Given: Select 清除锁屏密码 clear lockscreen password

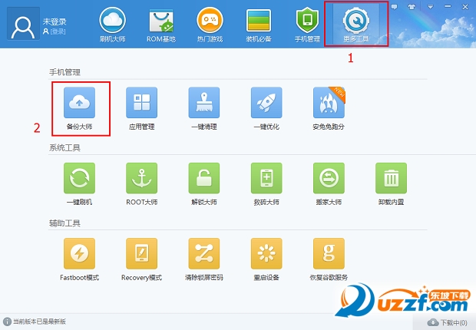Looking at the screenshot, I should tap(204, 253).
